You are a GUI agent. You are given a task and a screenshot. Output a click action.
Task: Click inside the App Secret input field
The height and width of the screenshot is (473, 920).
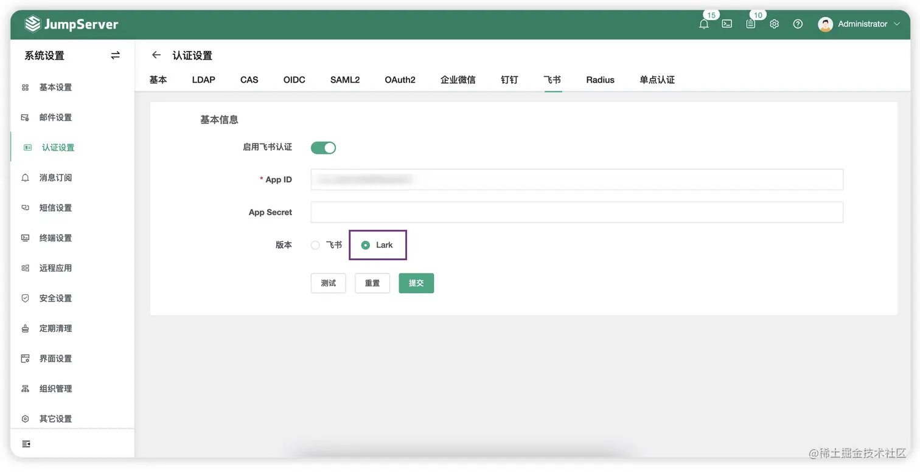point(577,212)
